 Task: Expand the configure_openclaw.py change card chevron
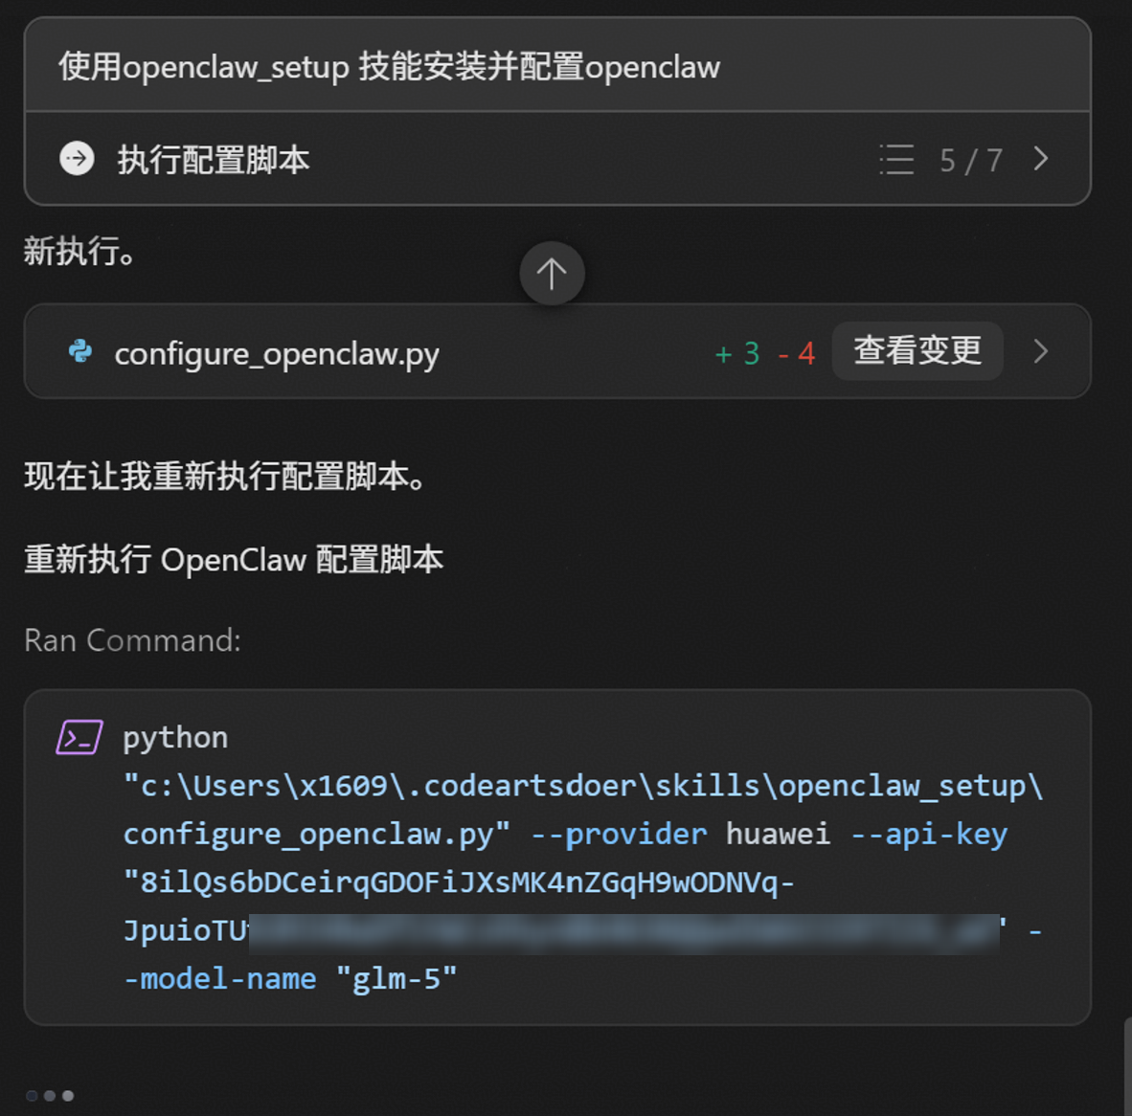point(1041,352)
